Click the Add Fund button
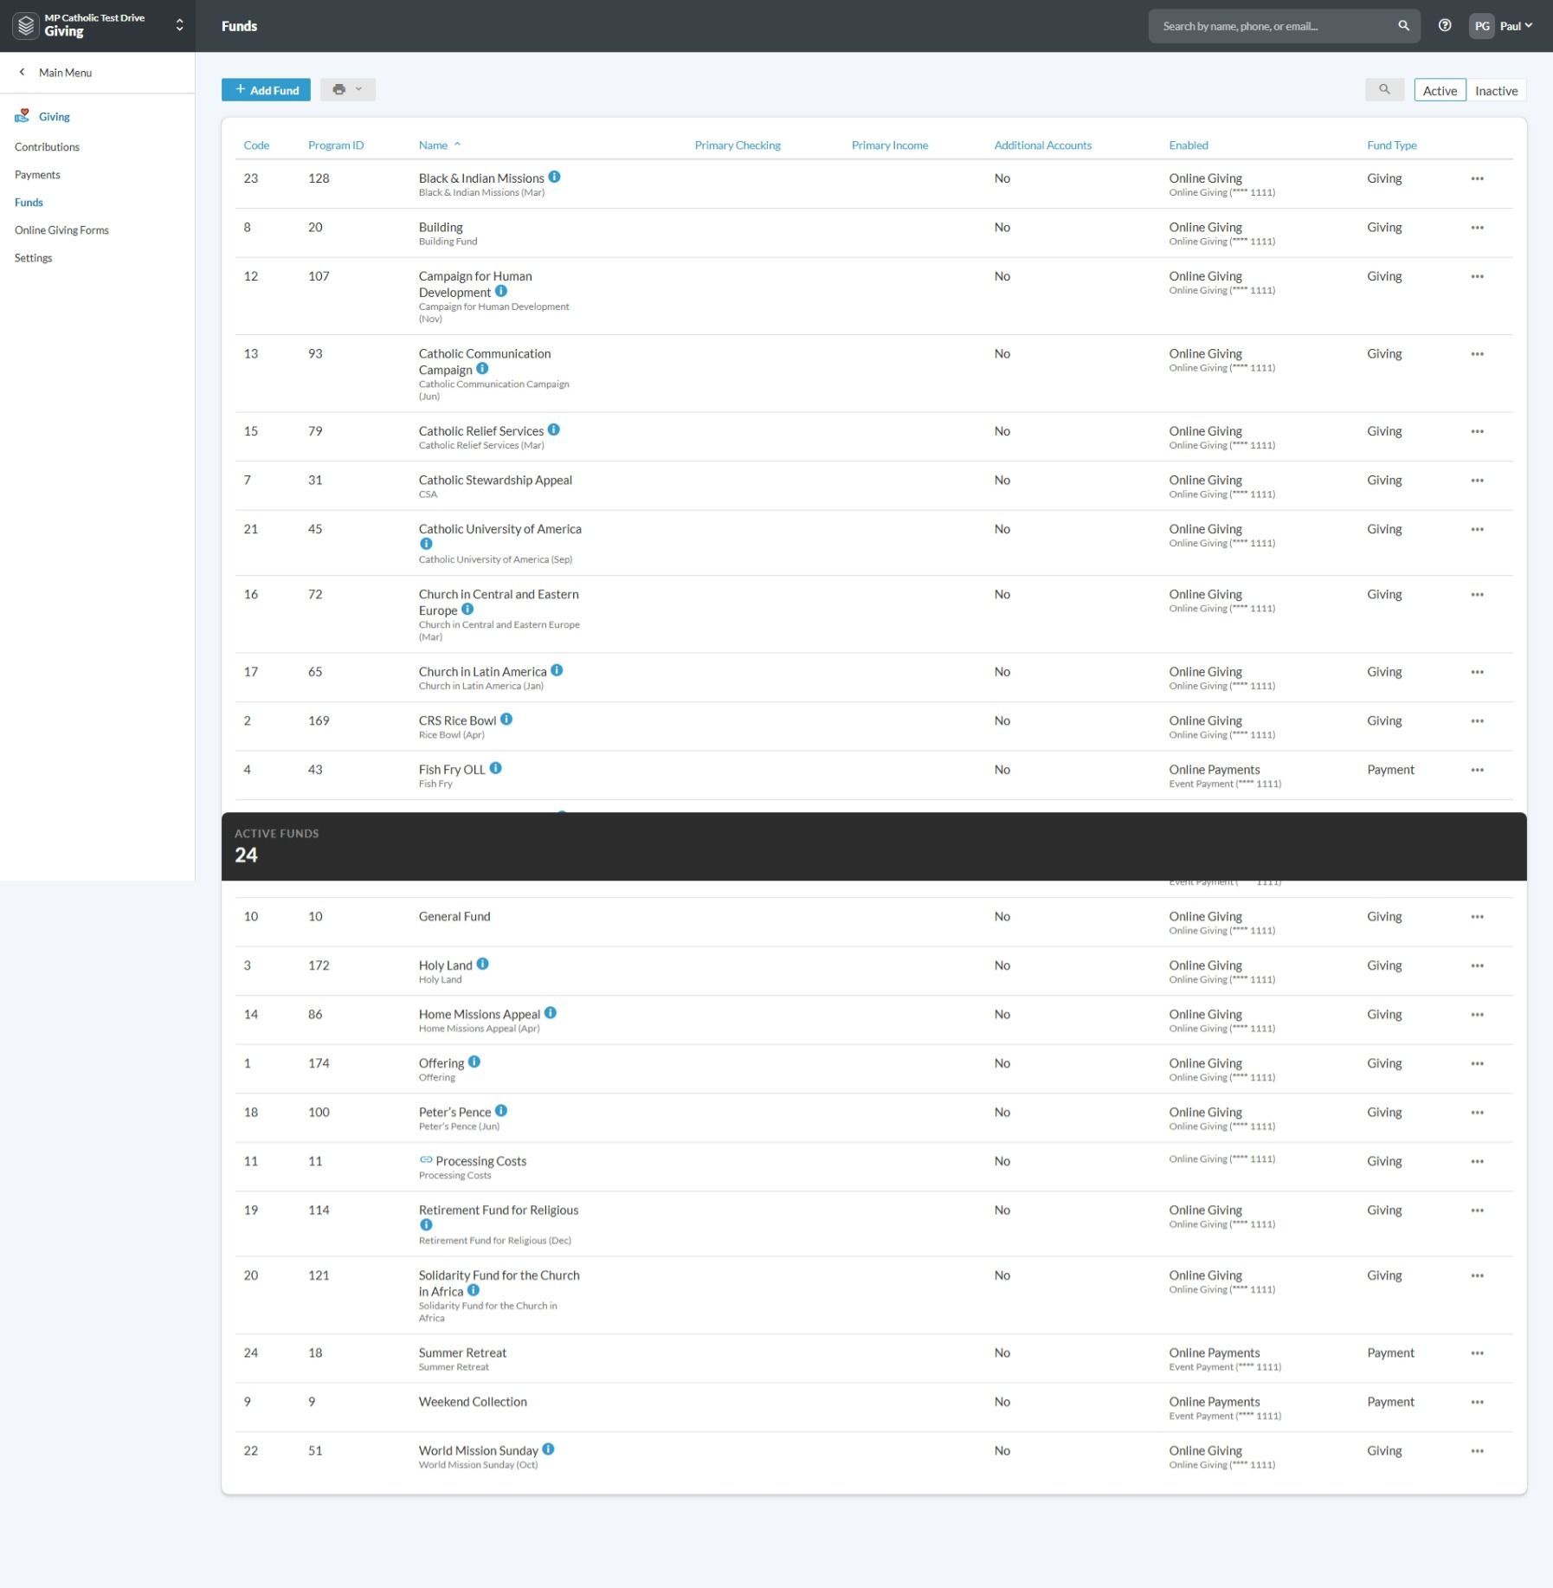The width and height of the screenshot is (1553, 1588). pos(266,90)
